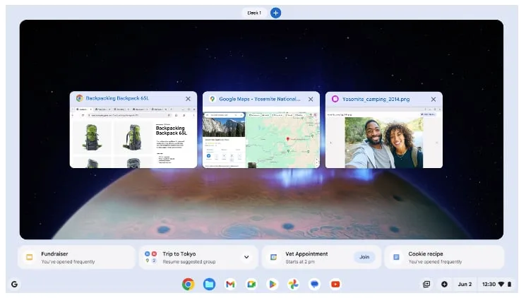Screen dimensions: 526x298
Task: Add a new desk with the plus button
Action: pos(276,13)
